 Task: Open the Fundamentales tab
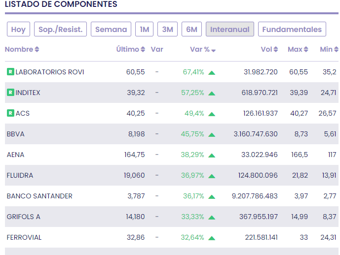pos(292,29)
